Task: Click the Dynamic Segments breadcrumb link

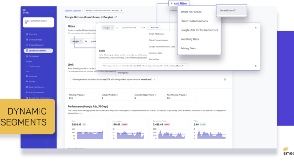Action: click(73, 11)
